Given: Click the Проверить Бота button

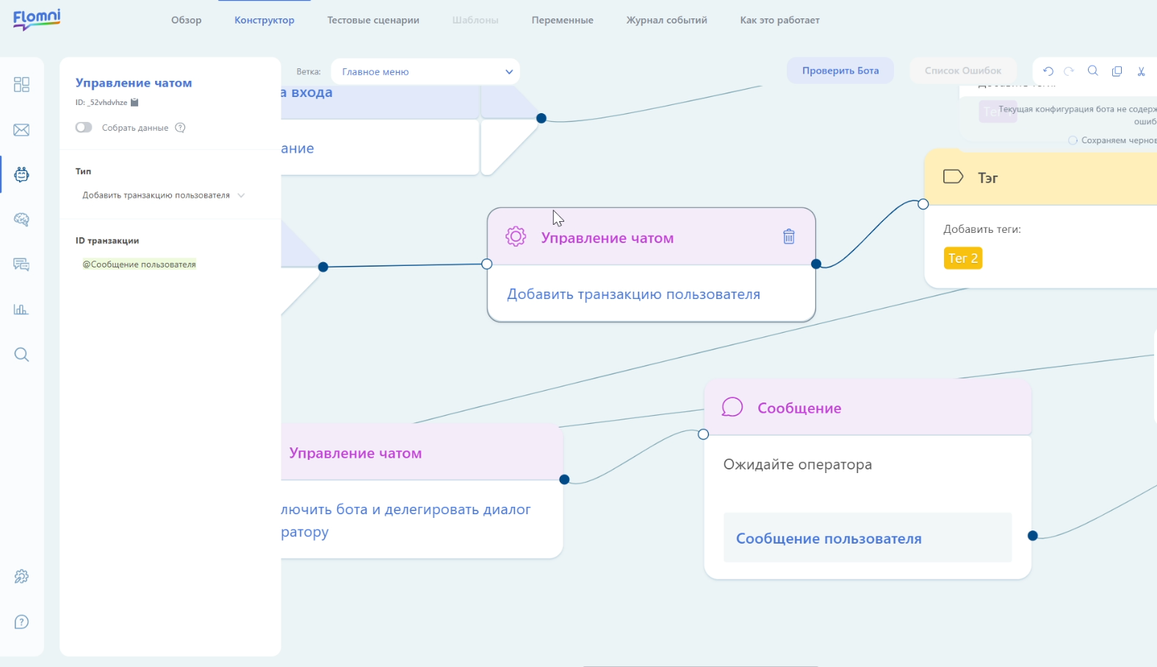Looking at the screenshot, I should [x=840, y=71].
